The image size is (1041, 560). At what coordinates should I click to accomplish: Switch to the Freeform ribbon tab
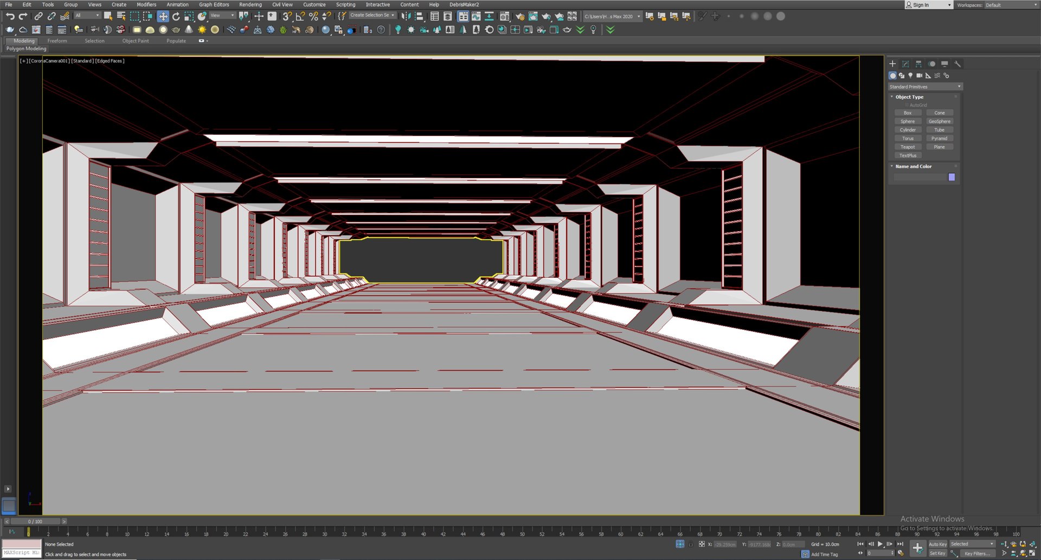point(57,41)
